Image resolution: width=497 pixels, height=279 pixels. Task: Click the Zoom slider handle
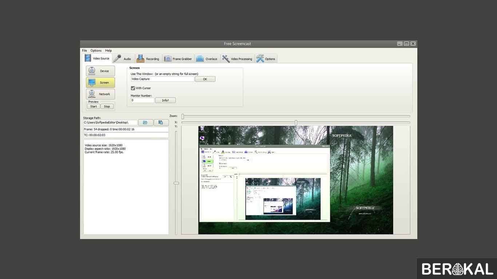[x=183, y=116]
